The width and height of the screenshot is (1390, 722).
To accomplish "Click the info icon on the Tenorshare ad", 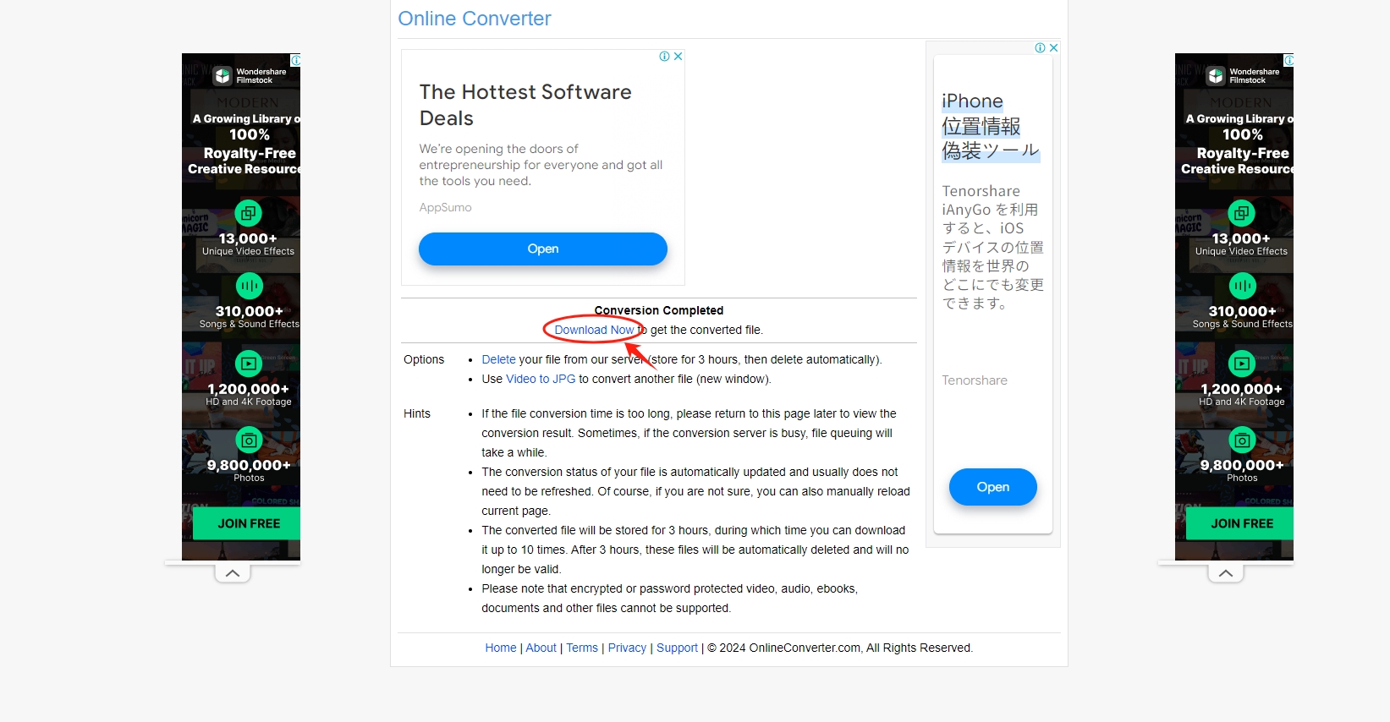I will click(1041, 48).
